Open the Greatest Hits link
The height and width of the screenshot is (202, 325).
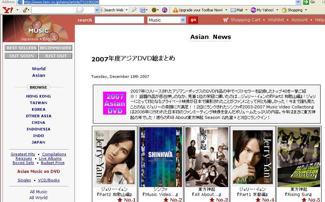point(23,154)
